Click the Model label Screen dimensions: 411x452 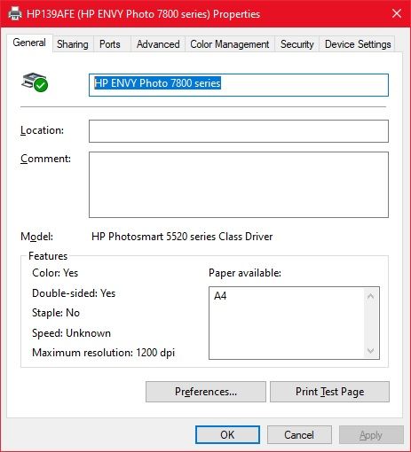coord(36,237)
